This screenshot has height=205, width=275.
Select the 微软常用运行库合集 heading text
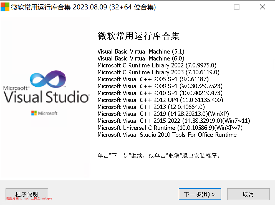[138, 36]
